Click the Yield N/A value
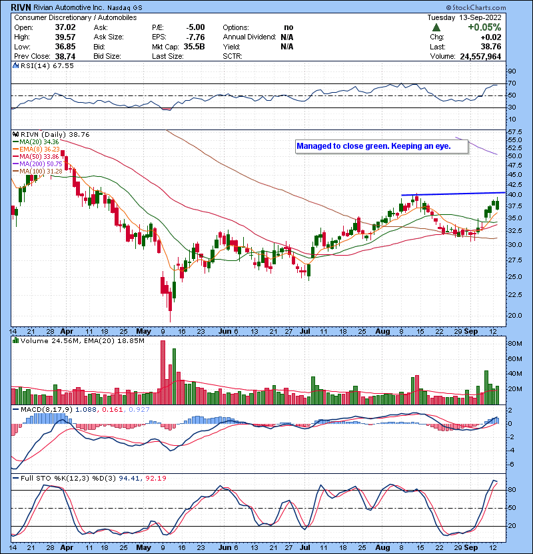 [x=287, y=47]
